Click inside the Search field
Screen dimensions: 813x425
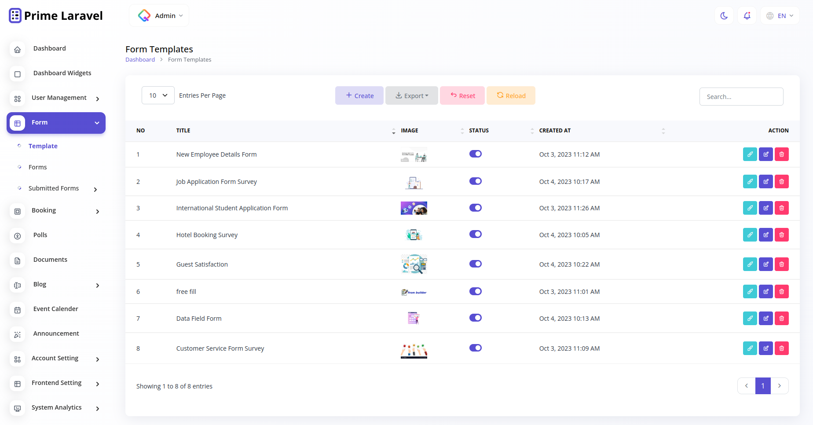(741, 96)
